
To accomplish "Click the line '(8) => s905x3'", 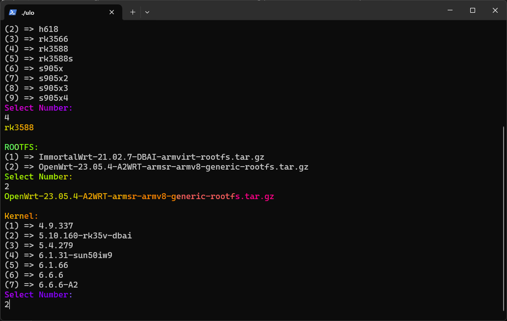I will [36, 88].
